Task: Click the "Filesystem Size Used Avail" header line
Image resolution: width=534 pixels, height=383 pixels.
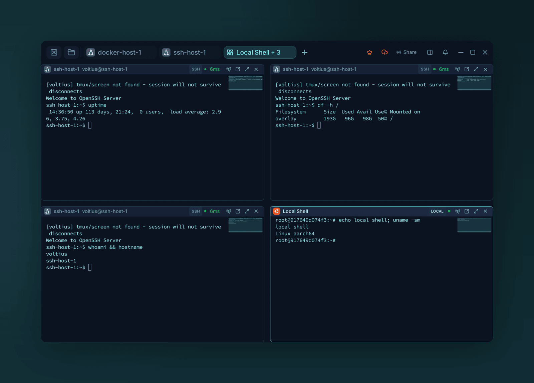Action: coord(348,112)
